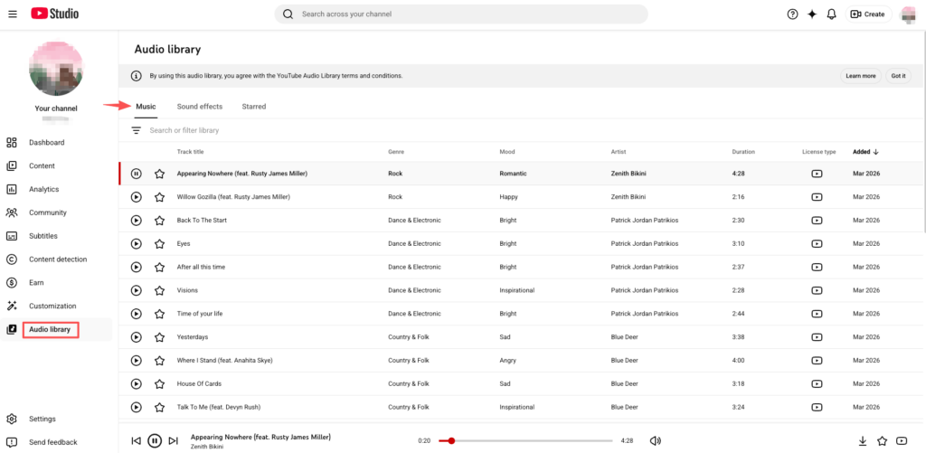Star the Appearing Nowhere track
Image resolution: width=926 pixels, height=453 pixels.
point(159,174)
